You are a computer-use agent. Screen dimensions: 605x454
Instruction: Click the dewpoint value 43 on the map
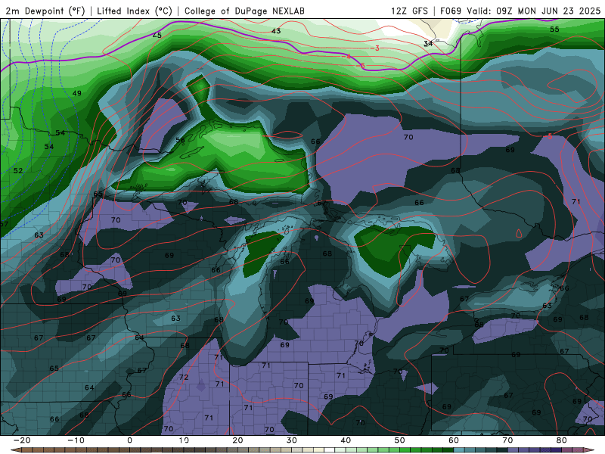[x=276, y=31]
